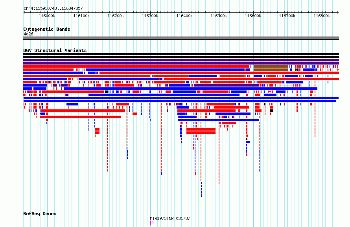Select the lowest-reaching blue dashed vertical variant
The image size is (350, 227).
click(201, 189)
